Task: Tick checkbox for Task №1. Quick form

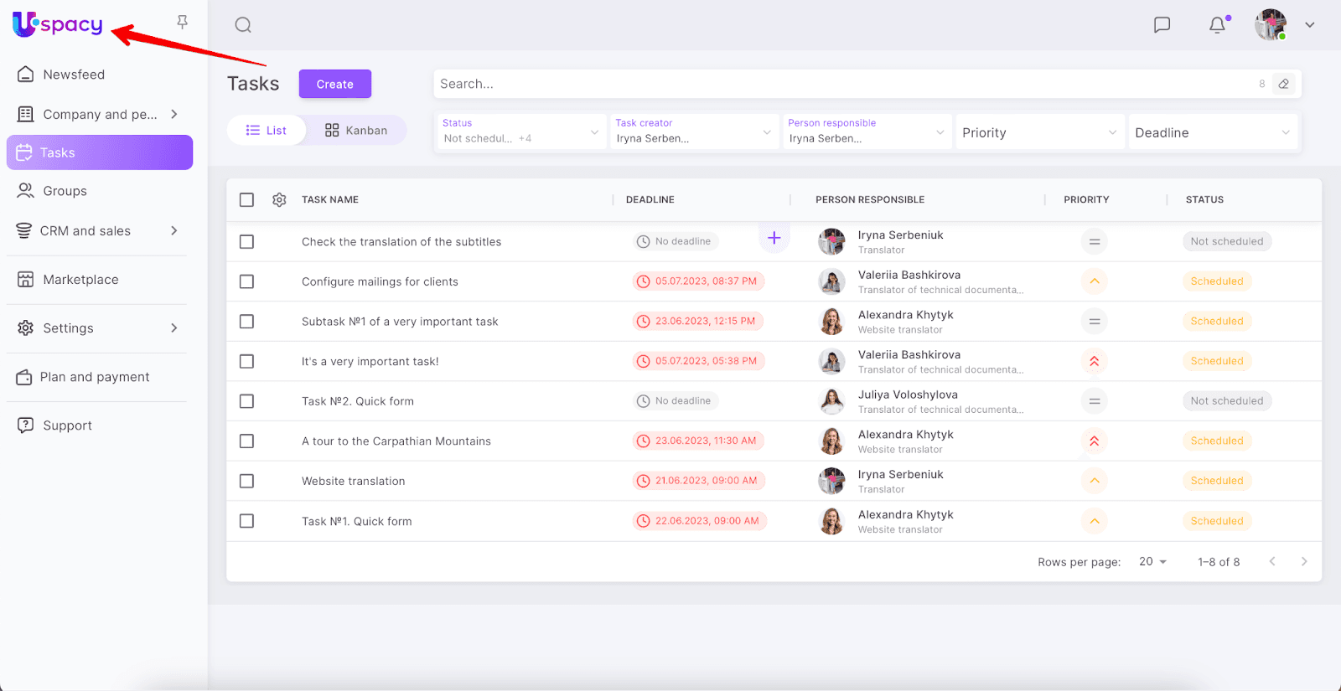Action: point(246,521)
